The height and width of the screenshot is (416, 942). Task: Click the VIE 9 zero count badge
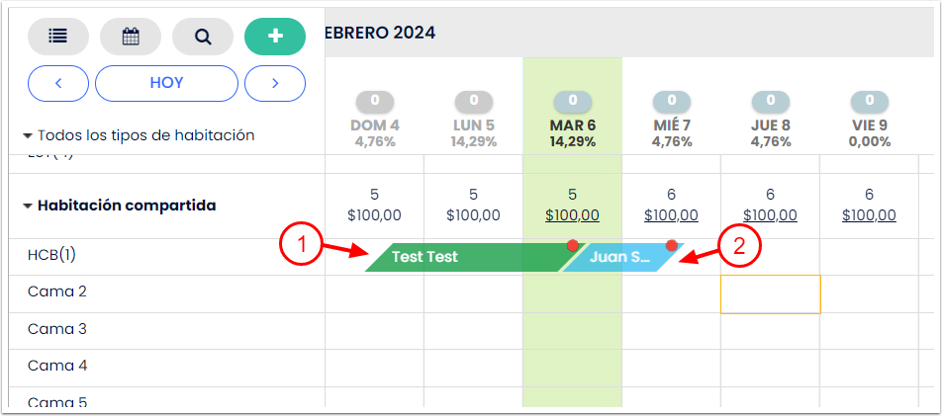click(x=870, y=101)
